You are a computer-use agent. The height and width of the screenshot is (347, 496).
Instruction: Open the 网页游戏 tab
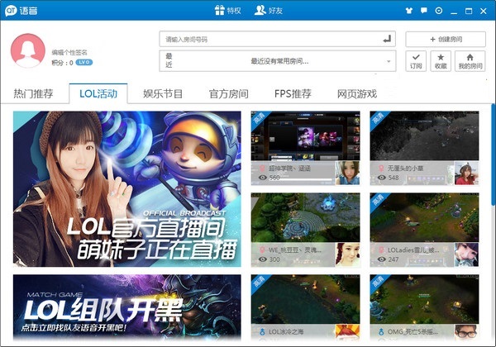(357, 93)
